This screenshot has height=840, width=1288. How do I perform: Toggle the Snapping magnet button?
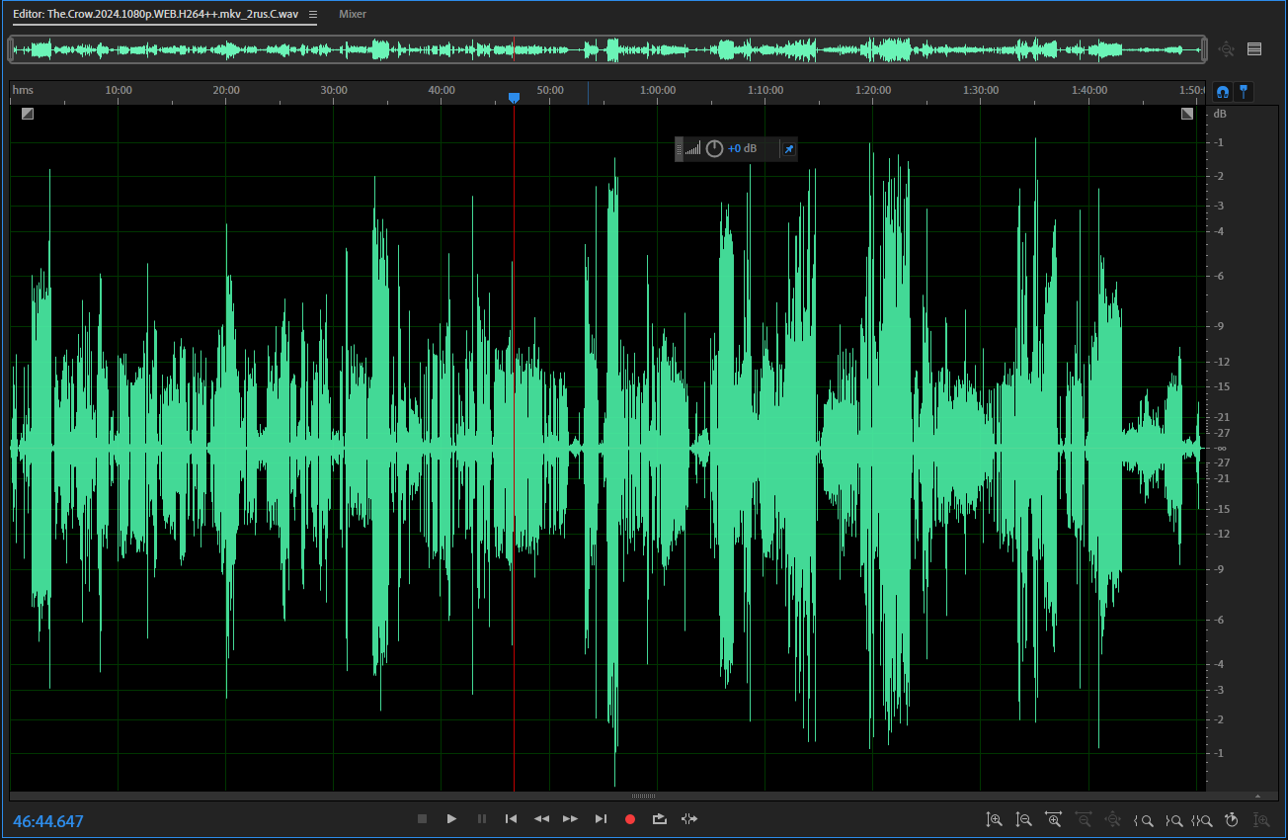pyautogui.click(x=1223, y=92)
